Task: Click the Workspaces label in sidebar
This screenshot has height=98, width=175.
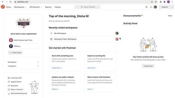Action: coord(12,62)
